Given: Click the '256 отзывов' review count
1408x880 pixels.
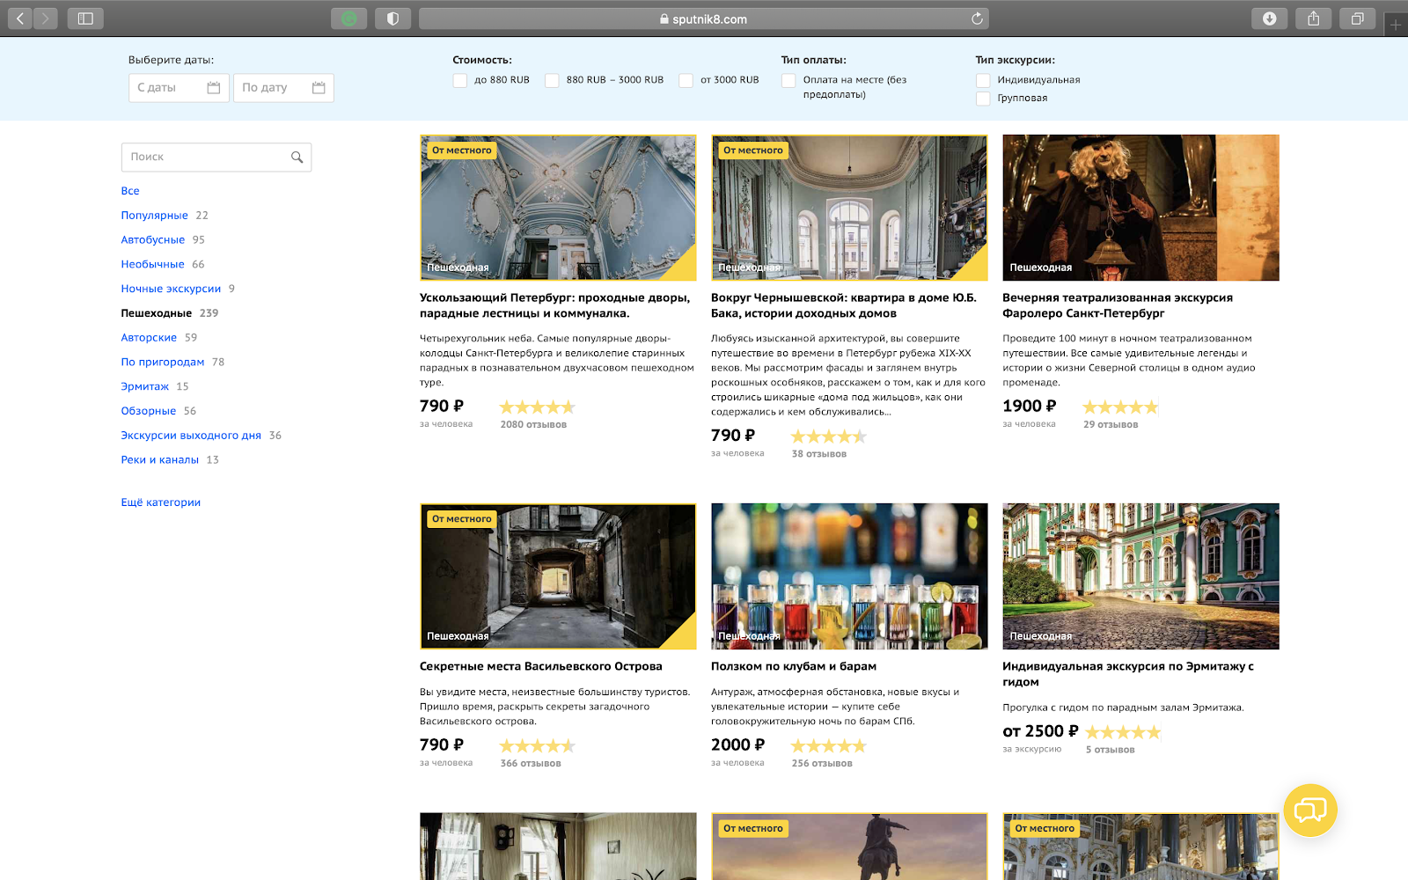Looking at the screenshot, I should tap(822, 764).
